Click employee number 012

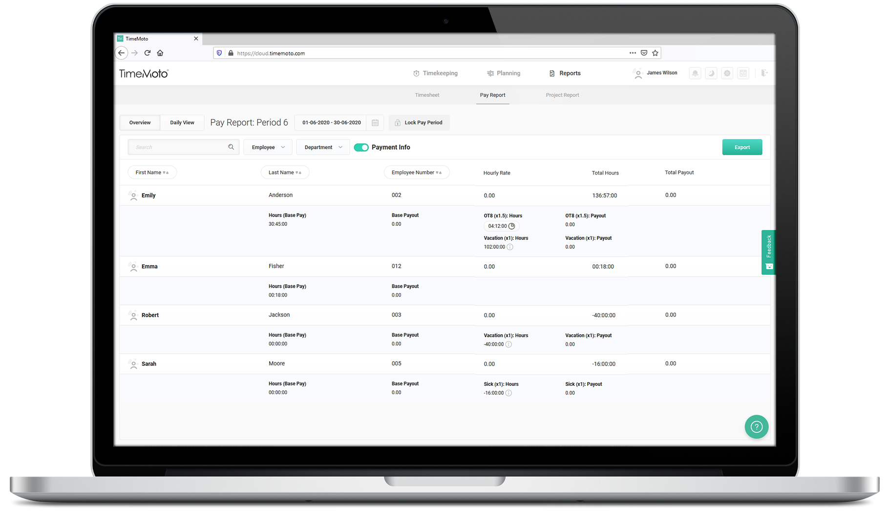[x=397, y=266]
